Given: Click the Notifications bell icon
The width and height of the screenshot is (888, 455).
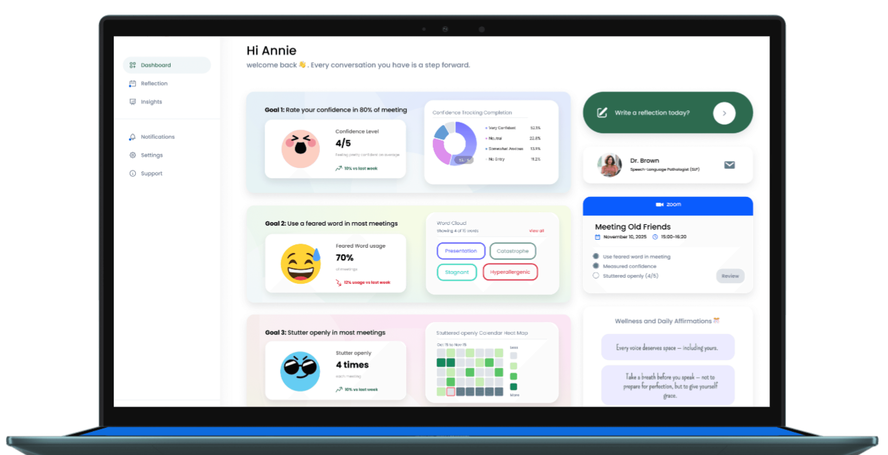Looking at the screenshot, I should tap(132, 137).
